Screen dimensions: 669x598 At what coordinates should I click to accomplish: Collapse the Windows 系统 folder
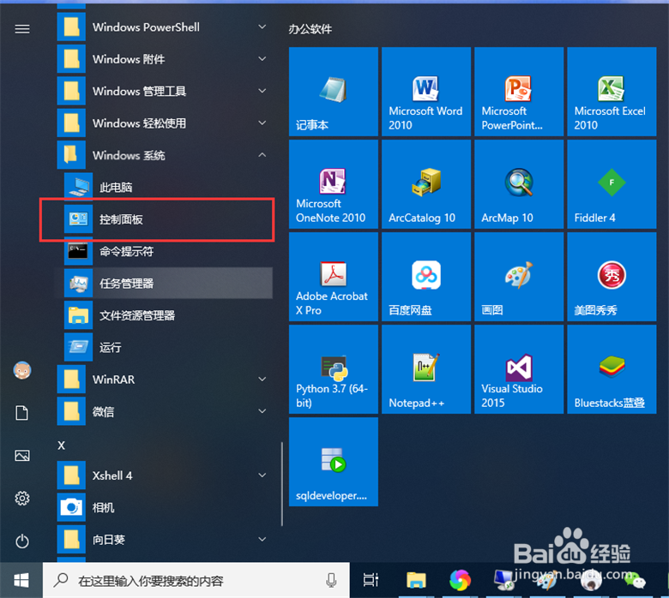pyautogui.click(x=165, y=155)
